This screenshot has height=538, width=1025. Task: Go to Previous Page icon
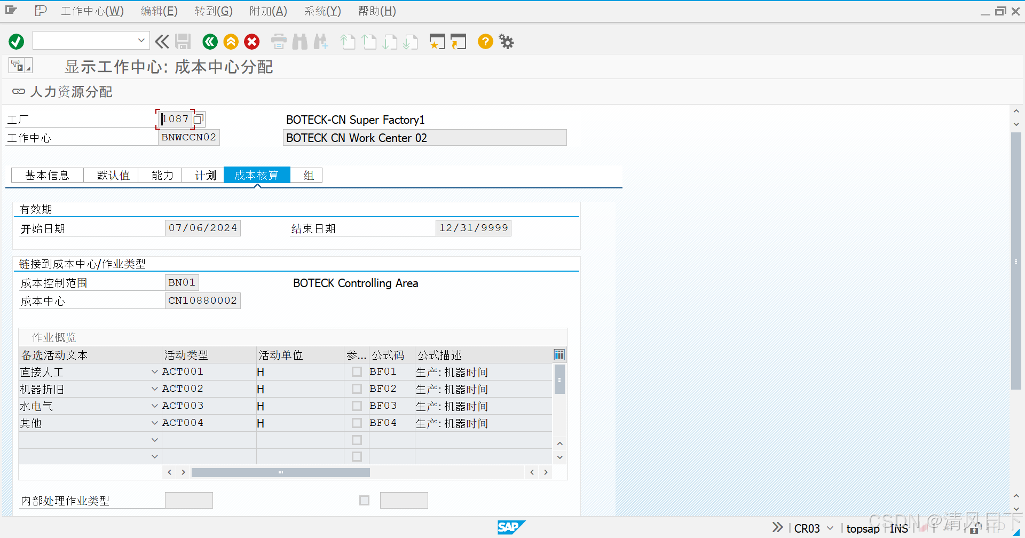(369, 41)
